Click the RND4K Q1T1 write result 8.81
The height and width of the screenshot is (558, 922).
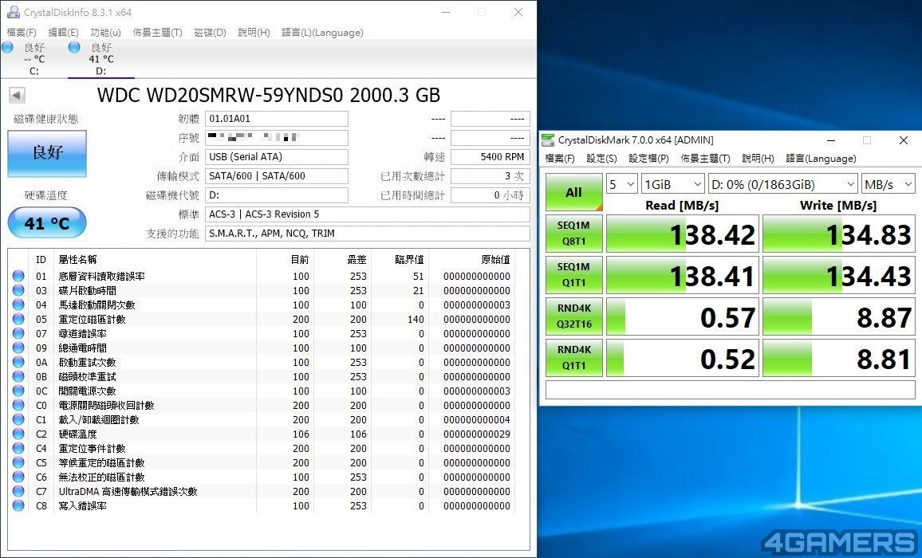(839, 357)
